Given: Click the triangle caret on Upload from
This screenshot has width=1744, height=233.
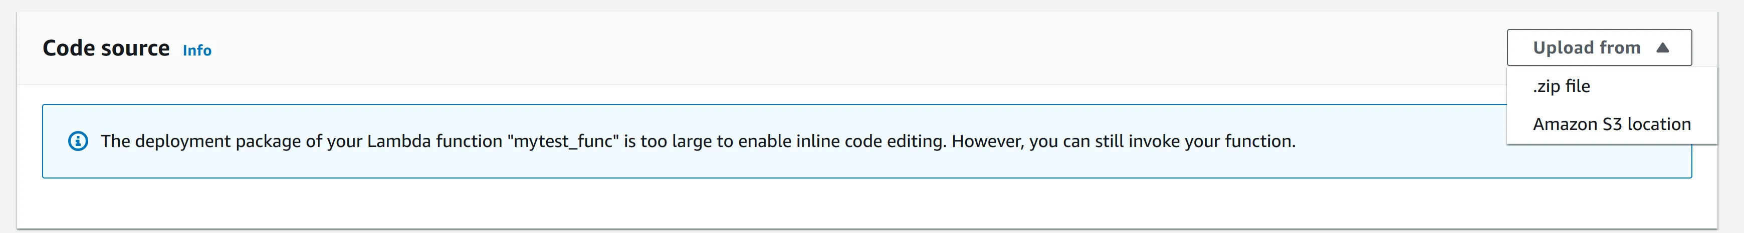Looking at the screenshot, I should pyautogui.click(x=1663, y=48).
